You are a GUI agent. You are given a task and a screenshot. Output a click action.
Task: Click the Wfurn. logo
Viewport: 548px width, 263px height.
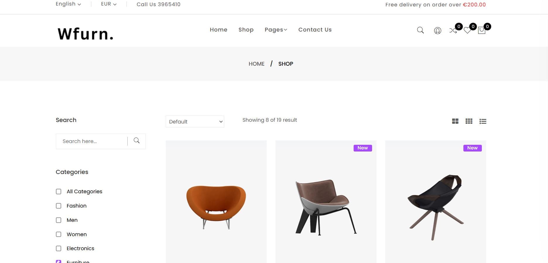[x=85, y=34]
